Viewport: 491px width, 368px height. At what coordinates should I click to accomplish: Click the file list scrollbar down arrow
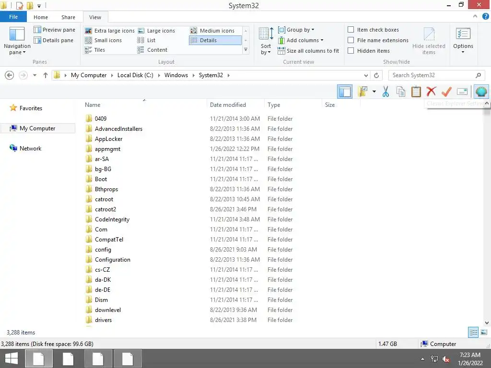point(487,322)
